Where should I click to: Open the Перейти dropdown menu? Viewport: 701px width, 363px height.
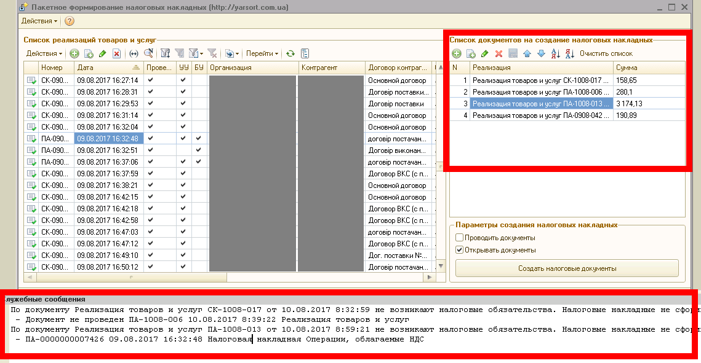(262, 53)
